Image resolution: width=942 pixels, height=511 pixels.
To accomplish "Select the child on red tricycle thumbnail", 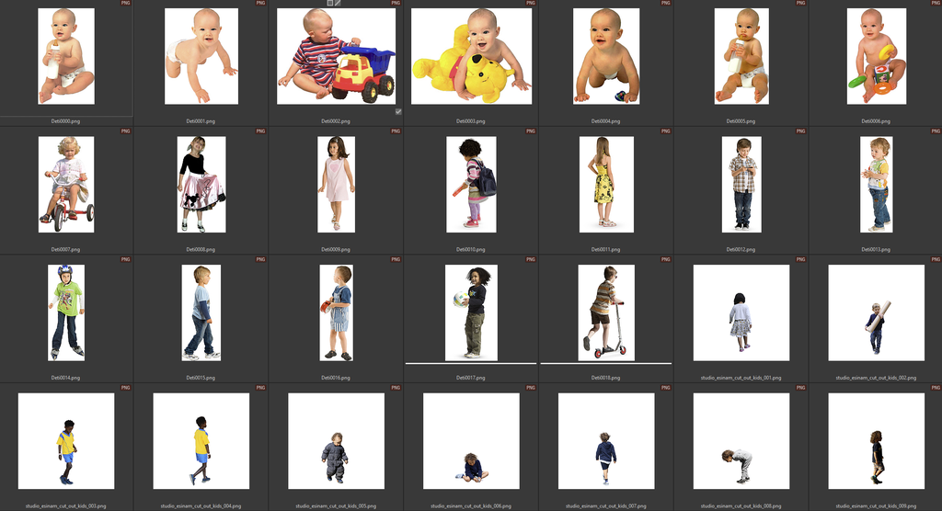I will coord(66,184).
